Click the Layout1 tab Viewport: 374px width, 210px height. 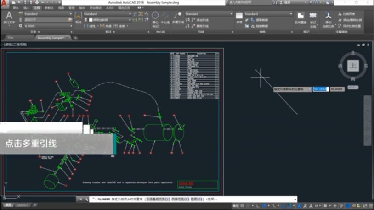pyautogui.click(x=23, y=205)
